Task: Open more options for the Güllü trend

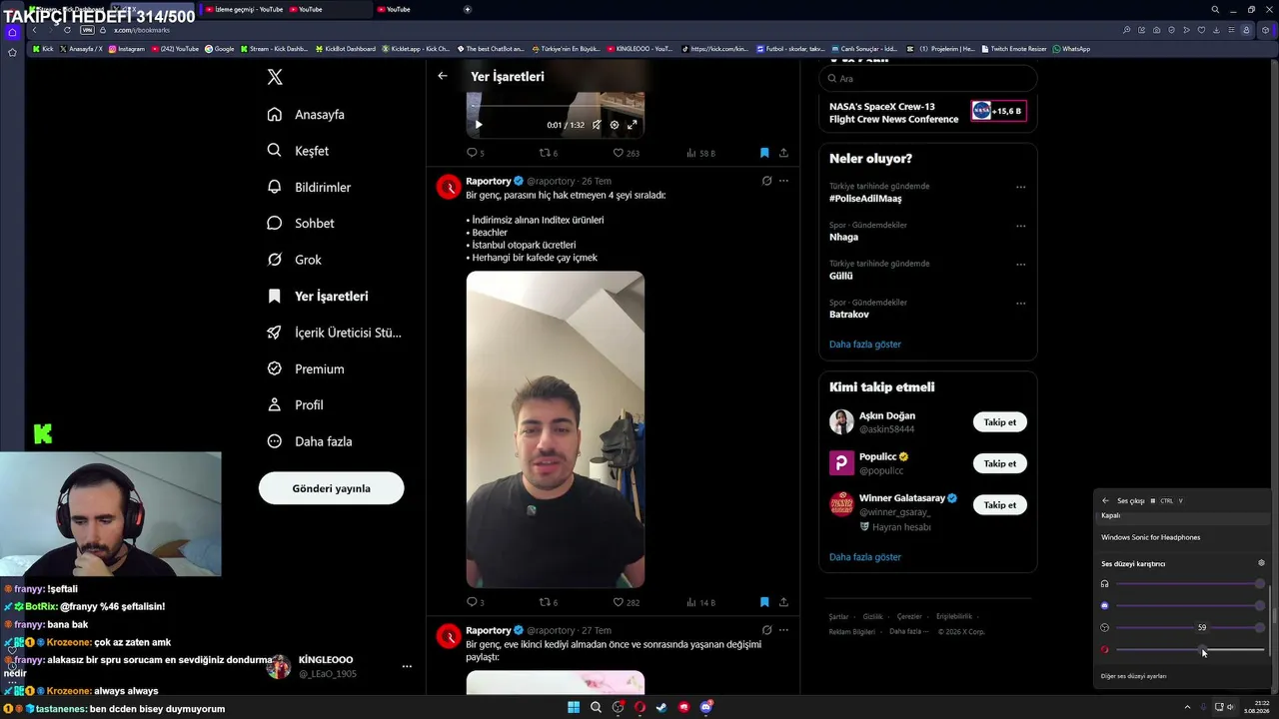Action: 1020,265
